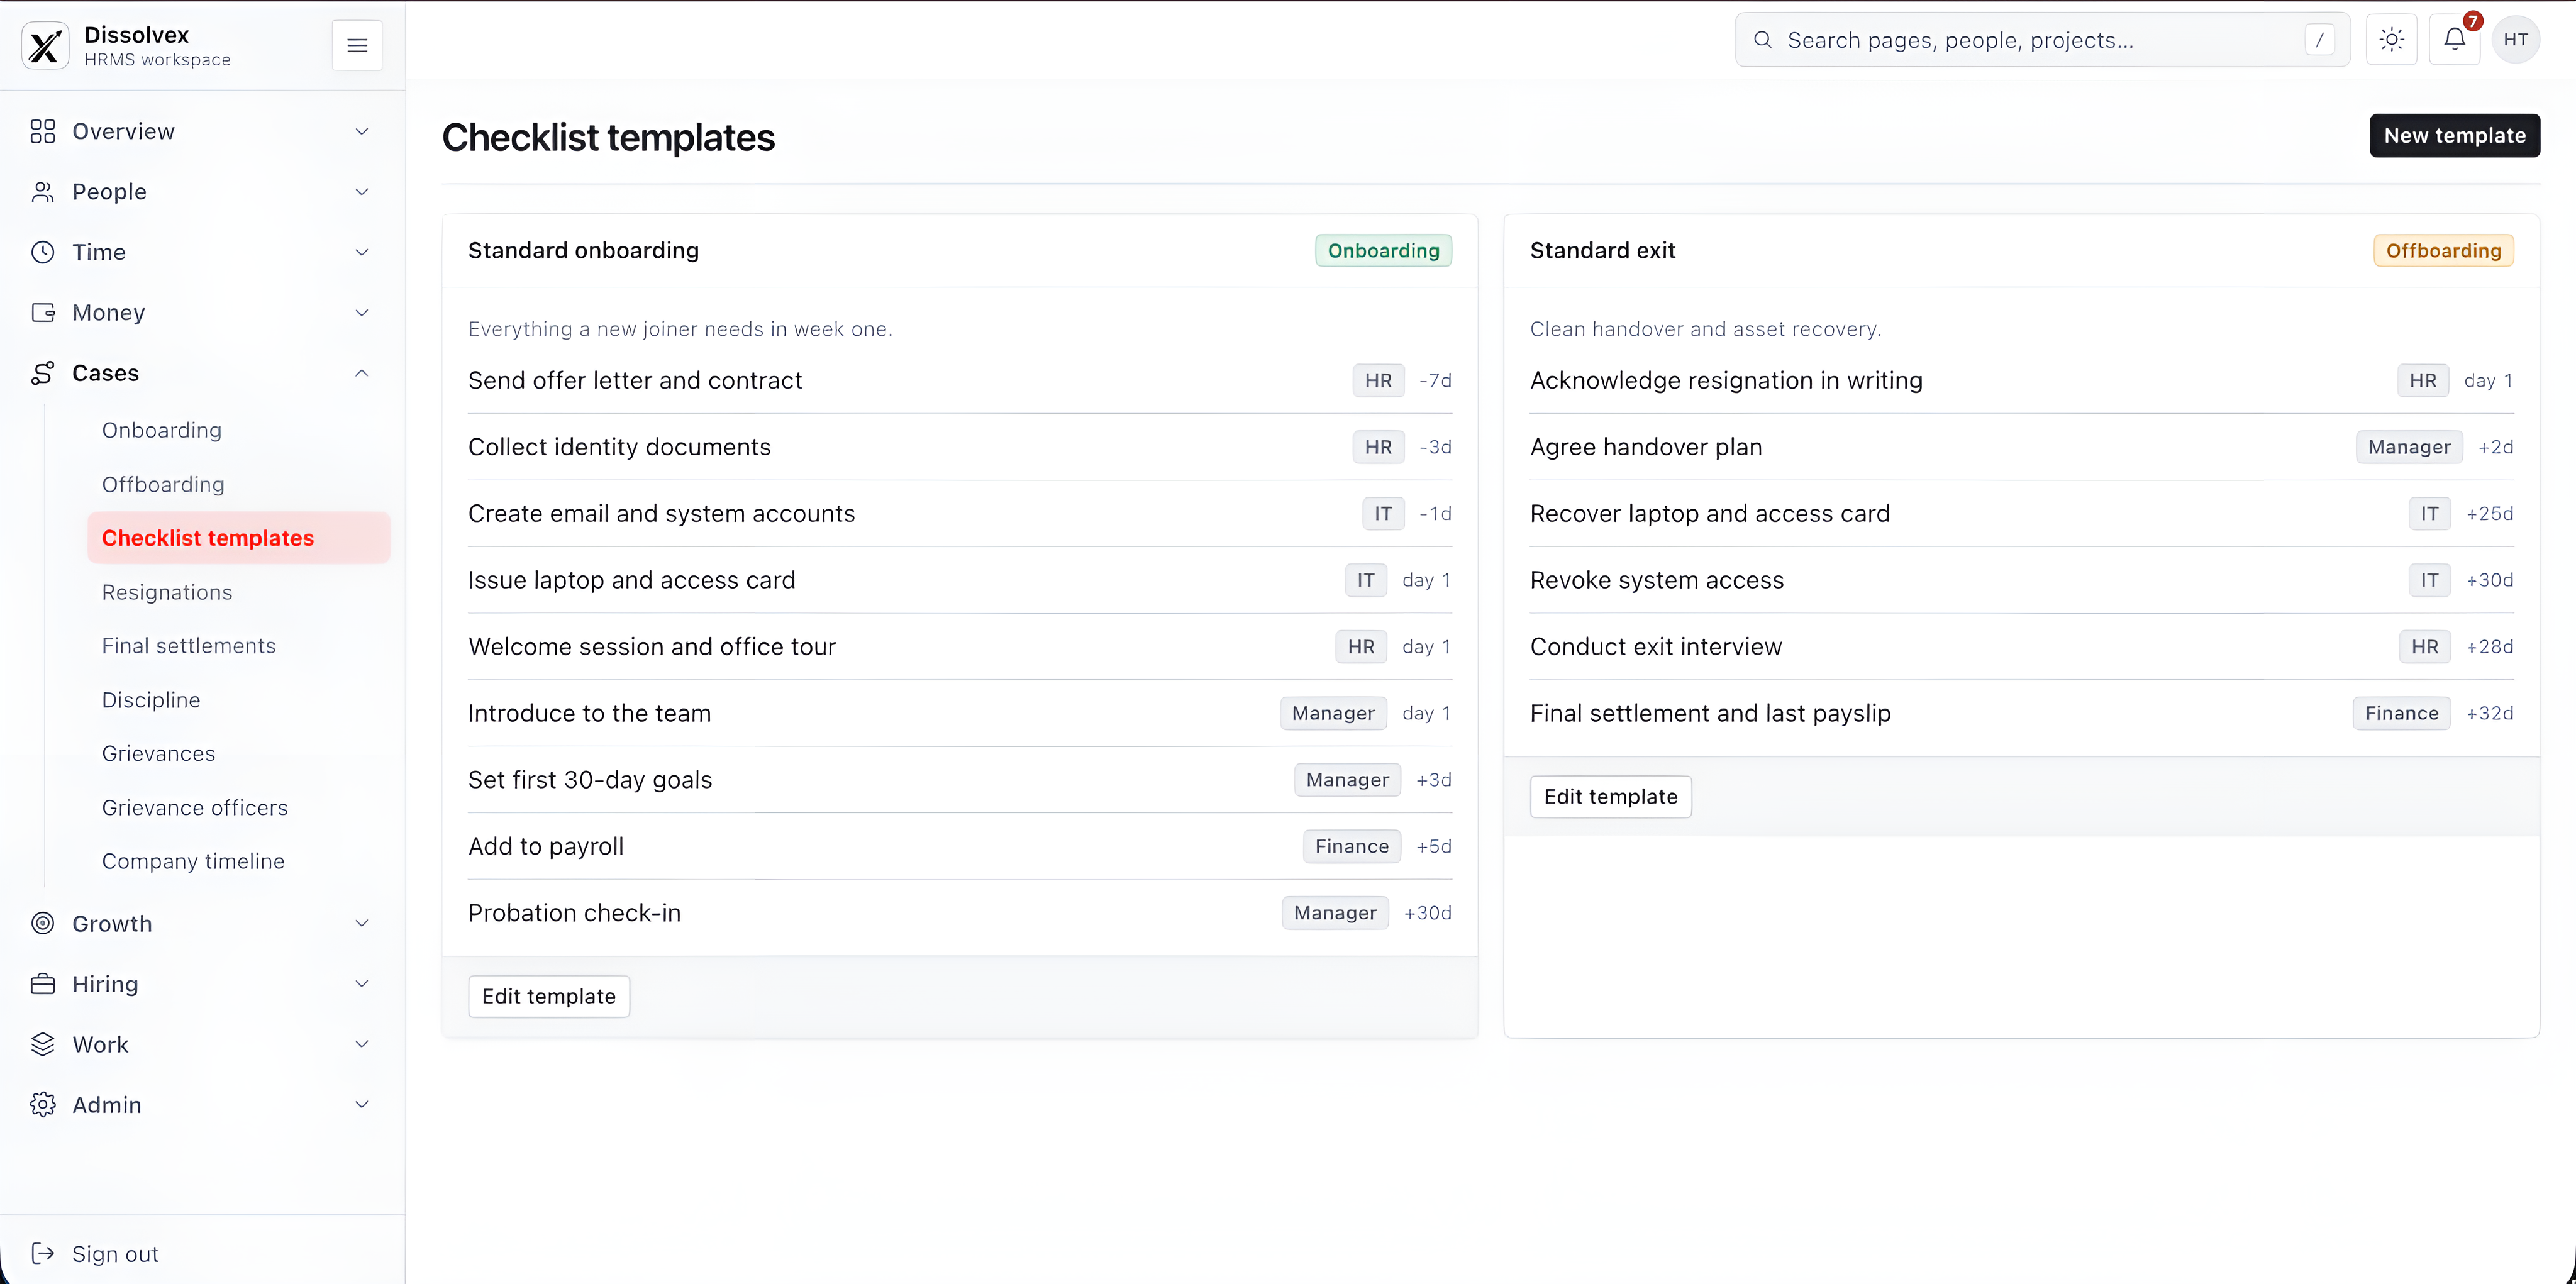
Task: Open Offboarding under Cases
Action: click(x=238, y=484)
